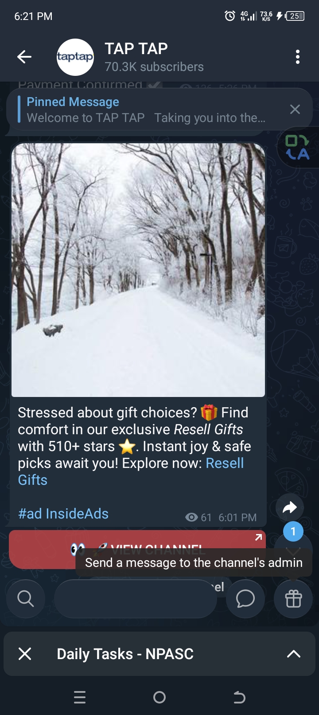Viewport: 319px width, 715px height.
Task: Tap the Android recent apps button
Action: [80, 697]
